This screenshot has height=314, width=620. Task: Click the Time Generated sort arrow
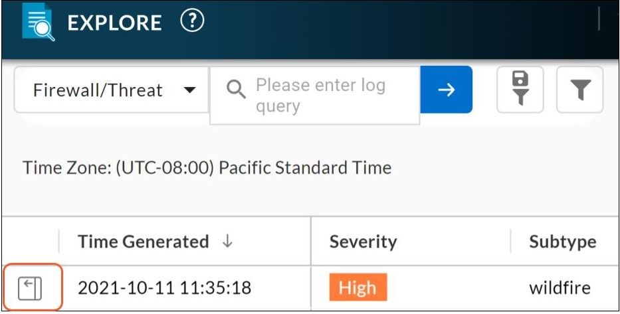coord(227,242)
